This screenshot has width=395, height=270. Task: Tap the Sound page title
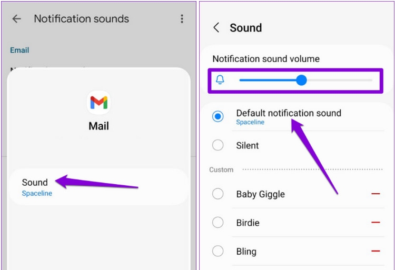245,28
